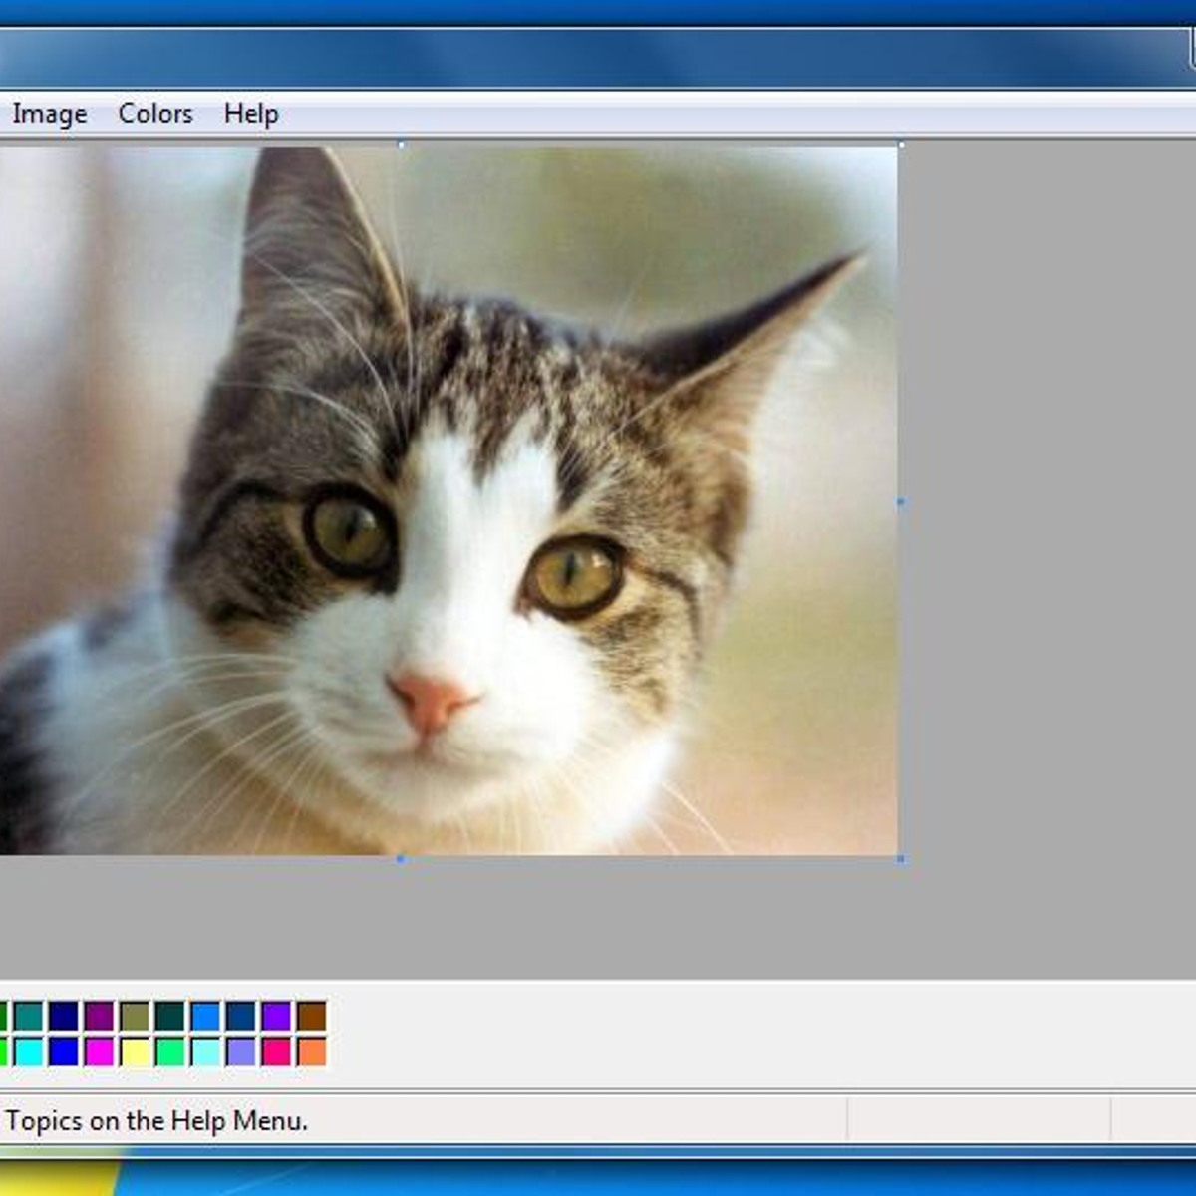Pick the spring green swatch

[x=170, y=1051]
